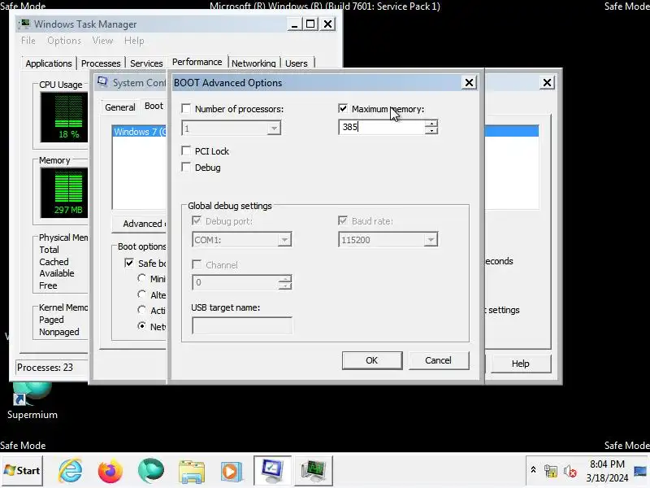Switch to Services tab

tap(146, 63)
